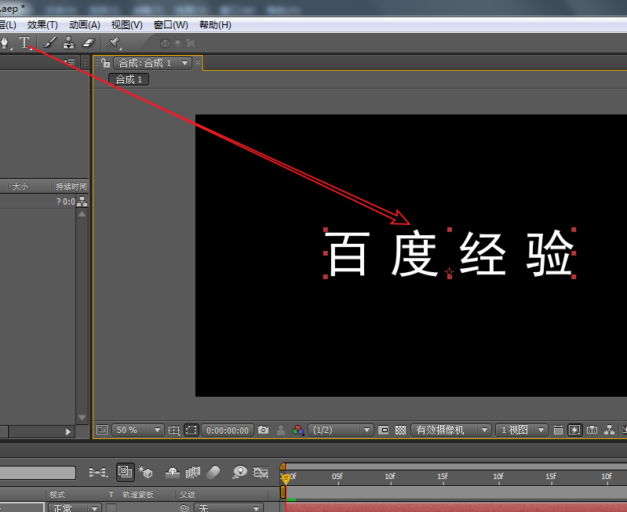
Task: Click the time navigator start handle
Action: (x=283, y=466)
